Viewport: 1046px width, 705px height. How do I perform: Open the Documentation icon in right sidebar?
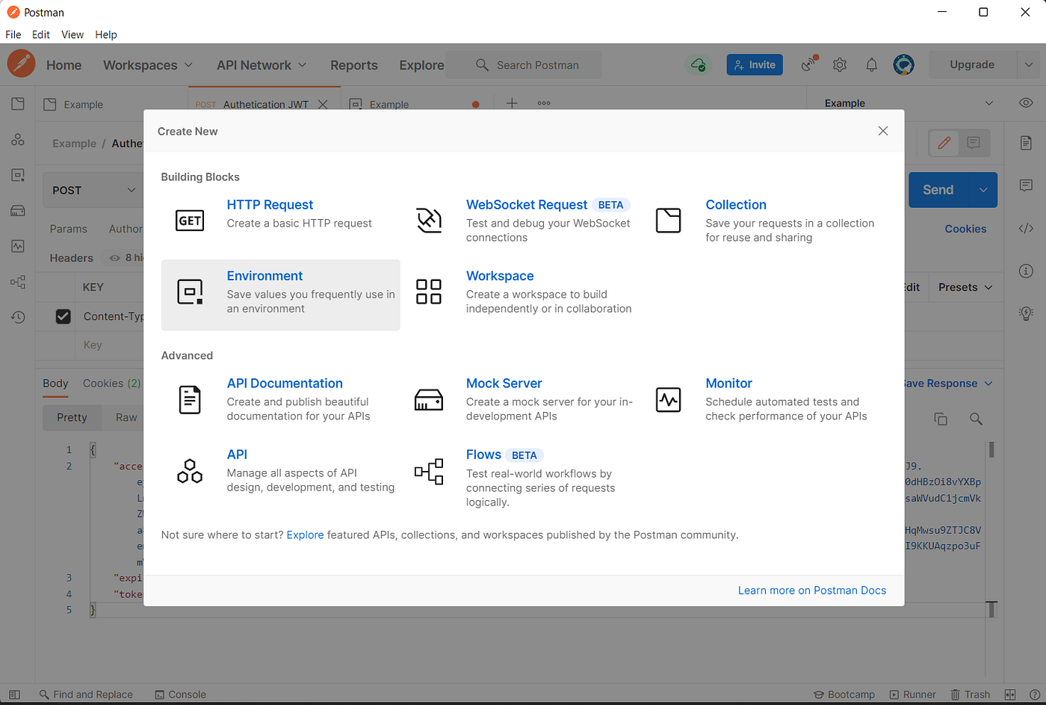(1027, 143)
